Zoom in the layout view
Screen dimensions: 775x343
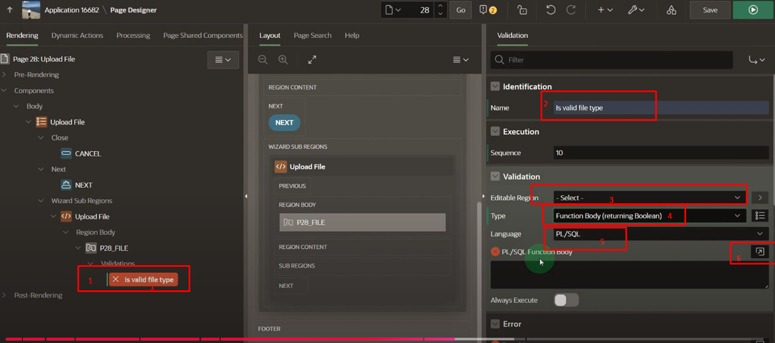(283, 60)
